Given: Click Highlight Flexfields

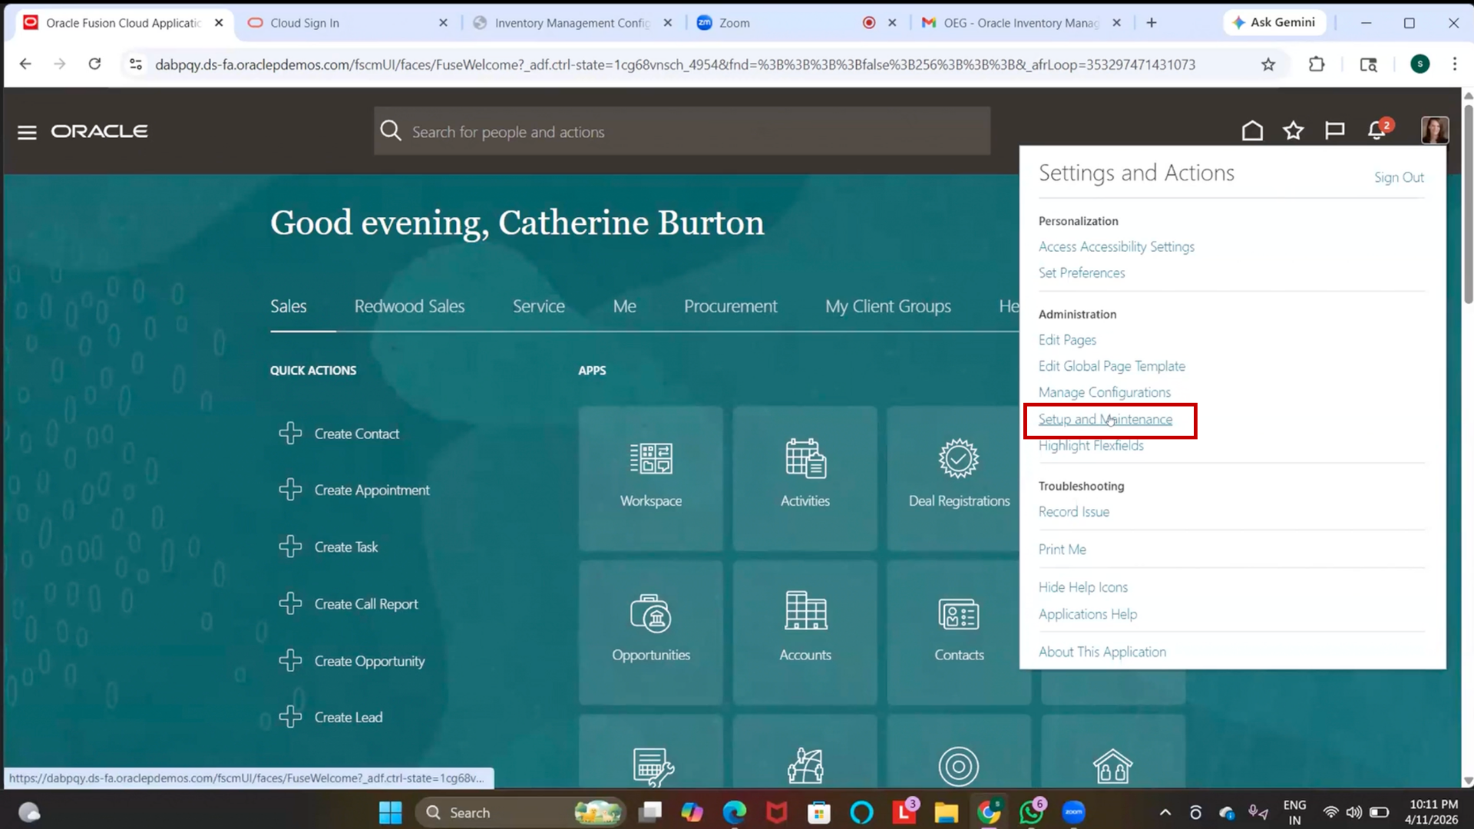Looking at the screenshot, I should point(1091,445).
